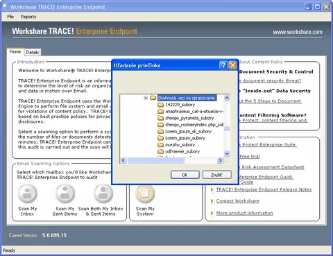This screenshot has width=333, height=256.
Task: Click the Scan My Sent Items icon
Action: coord(65,194)
